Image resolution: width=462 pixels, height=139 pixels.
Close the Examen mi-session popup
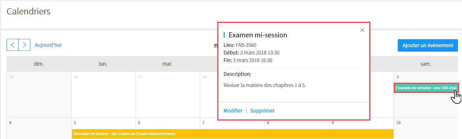point(362,30)
